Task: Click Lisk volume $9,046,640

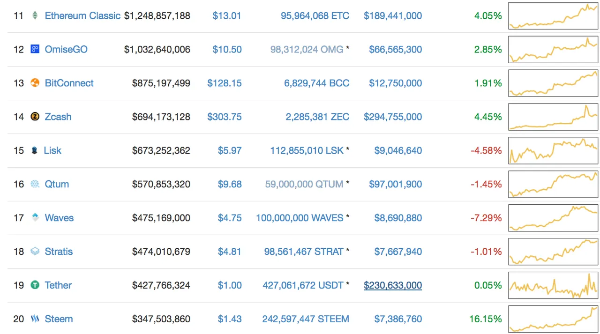Action: point(398,150)
